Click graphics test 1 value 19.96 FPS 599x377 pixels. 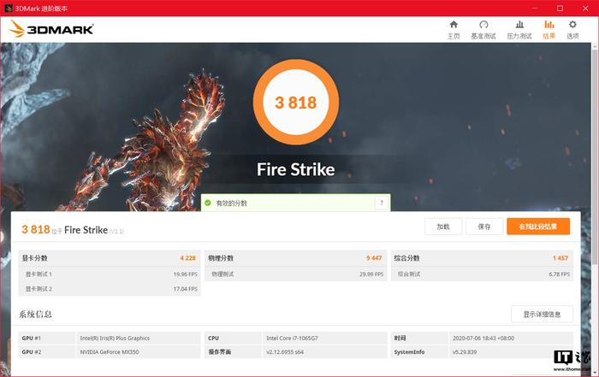click(186, 274)
